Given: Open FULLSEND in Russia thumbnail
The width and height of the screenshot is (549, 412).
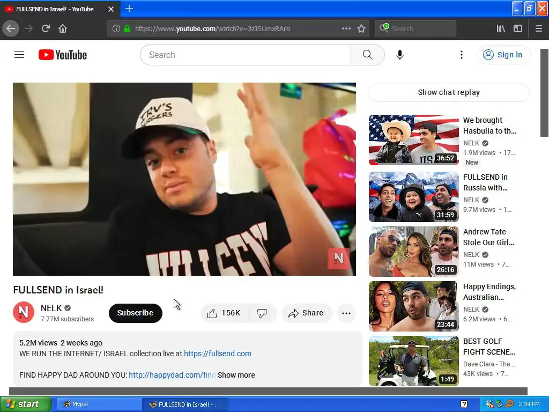Looking at the screenshot, I should (x=413, y=197).
